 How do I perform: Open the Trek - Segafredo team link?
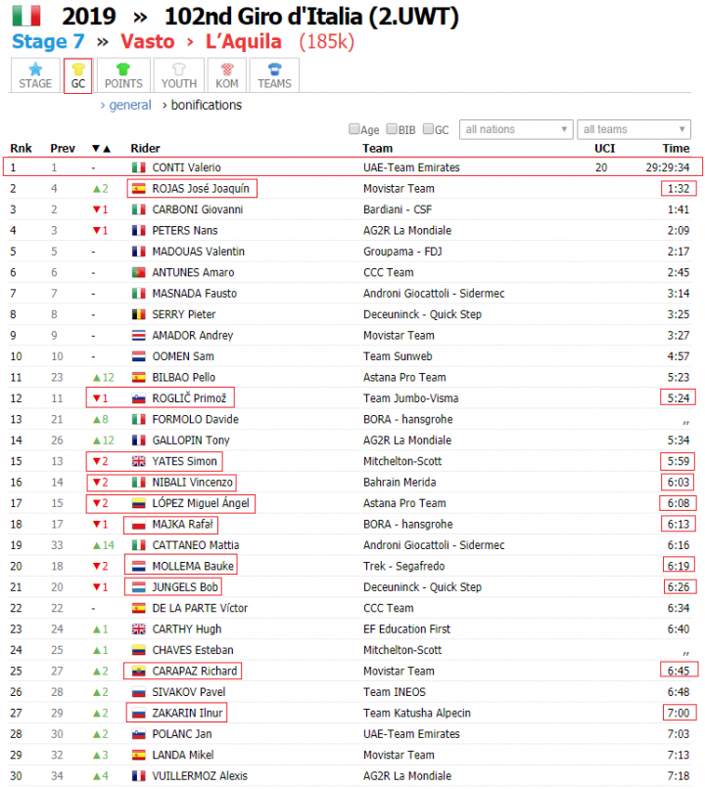click(404, 566)
